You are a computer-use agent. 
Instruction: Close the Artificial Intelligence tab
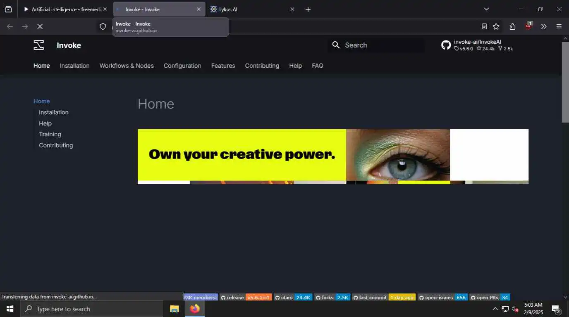(105, 9)
